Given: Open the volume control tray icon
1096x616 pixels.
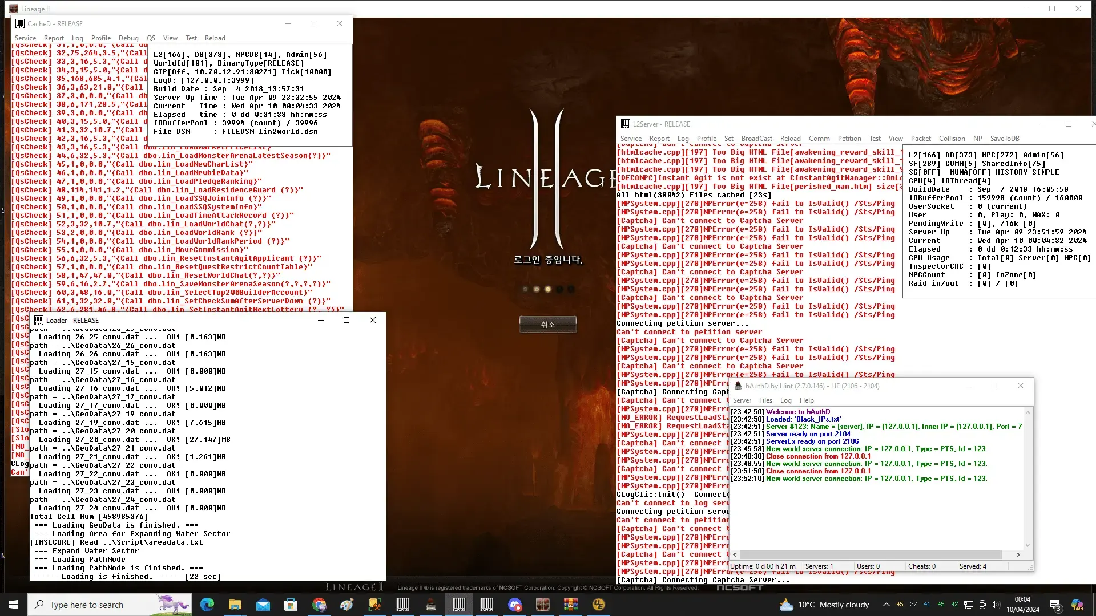Looking at the screenshot, I should [x=996, y=605].
